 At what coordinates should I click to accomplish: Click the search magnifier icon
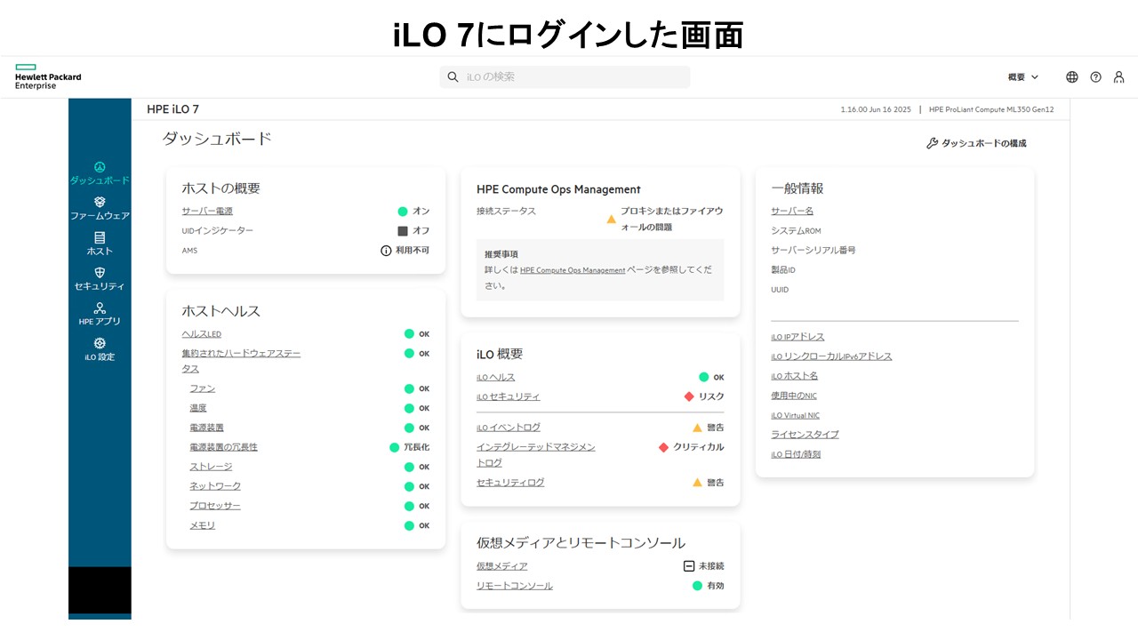pyautogui.click(x=453, y=77)
